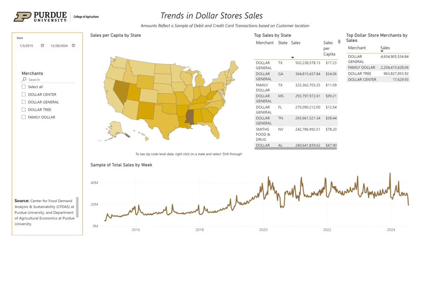Click the FL state cell
Image resolution: width=421 pixels, height=281 pixels.
click(x=280, y=107)
